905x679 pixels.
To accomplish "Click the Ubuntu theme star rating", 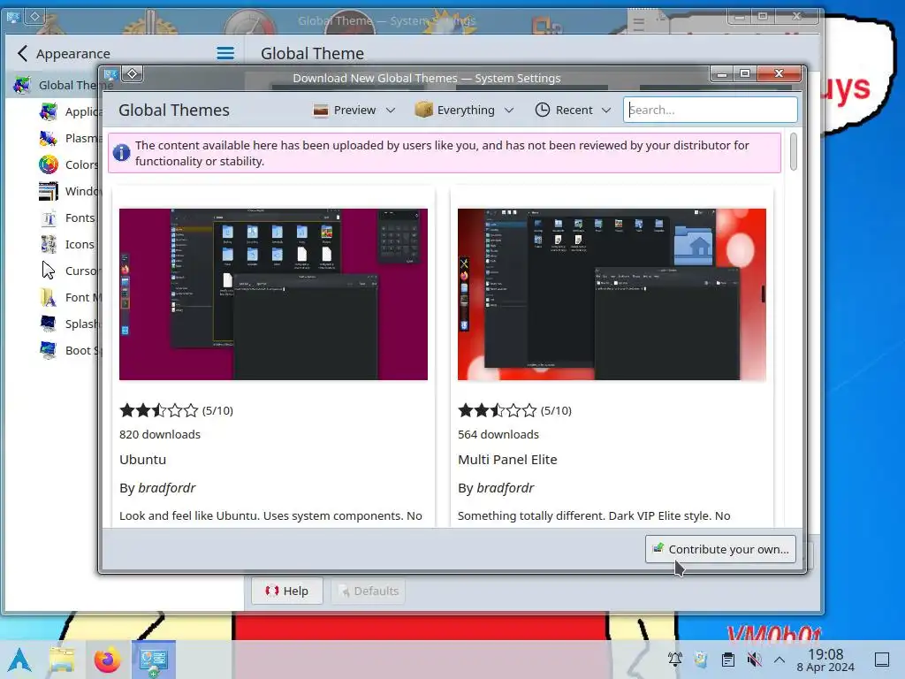I will coord(159,410).
